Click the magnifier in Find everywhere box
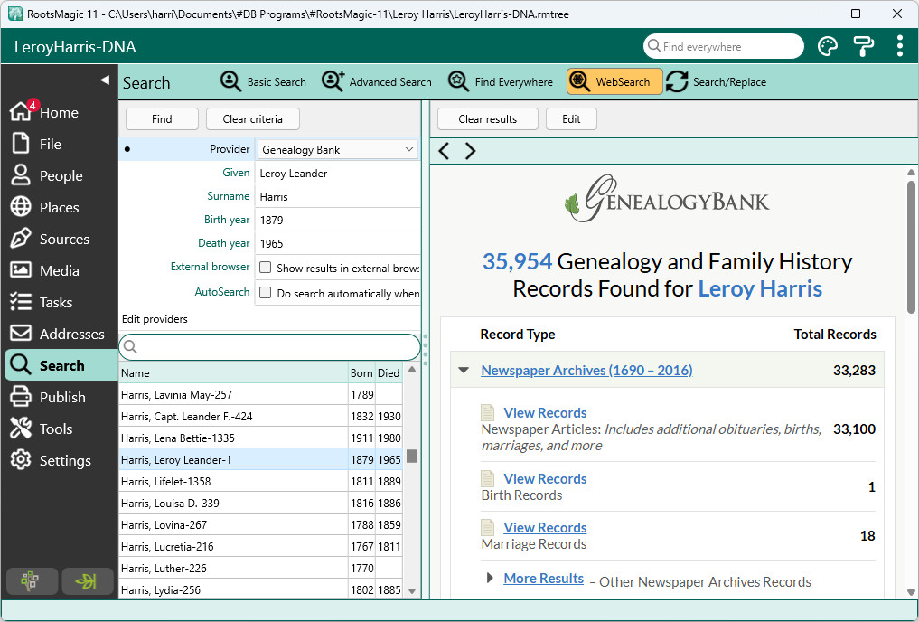Viewport: 919px width, 622px height. tap(654, 46)
